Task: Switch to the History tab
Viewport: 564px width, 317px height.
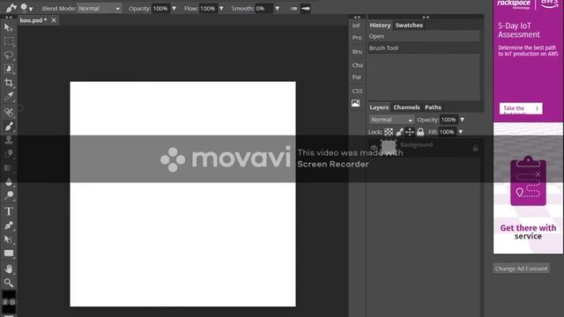Action: pos(380,26)
